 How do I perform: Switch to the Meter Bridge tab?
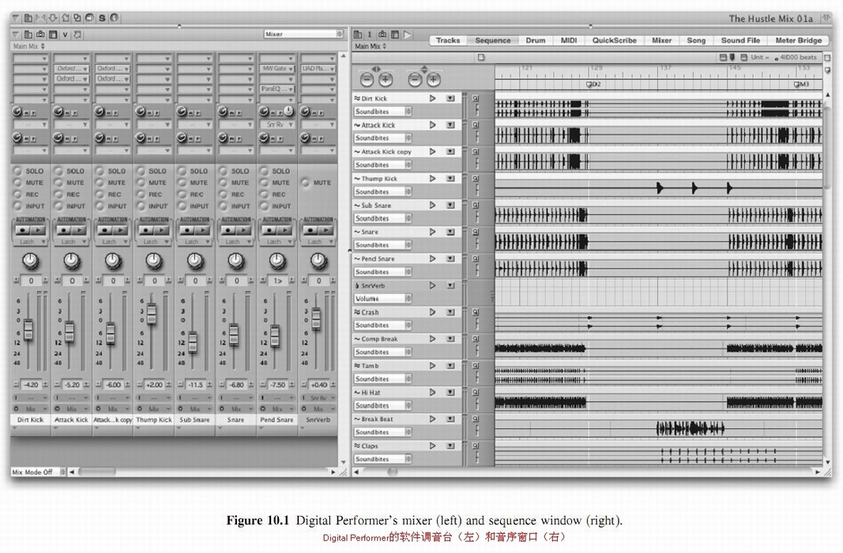pyautogui.click(x=799, y=40)
